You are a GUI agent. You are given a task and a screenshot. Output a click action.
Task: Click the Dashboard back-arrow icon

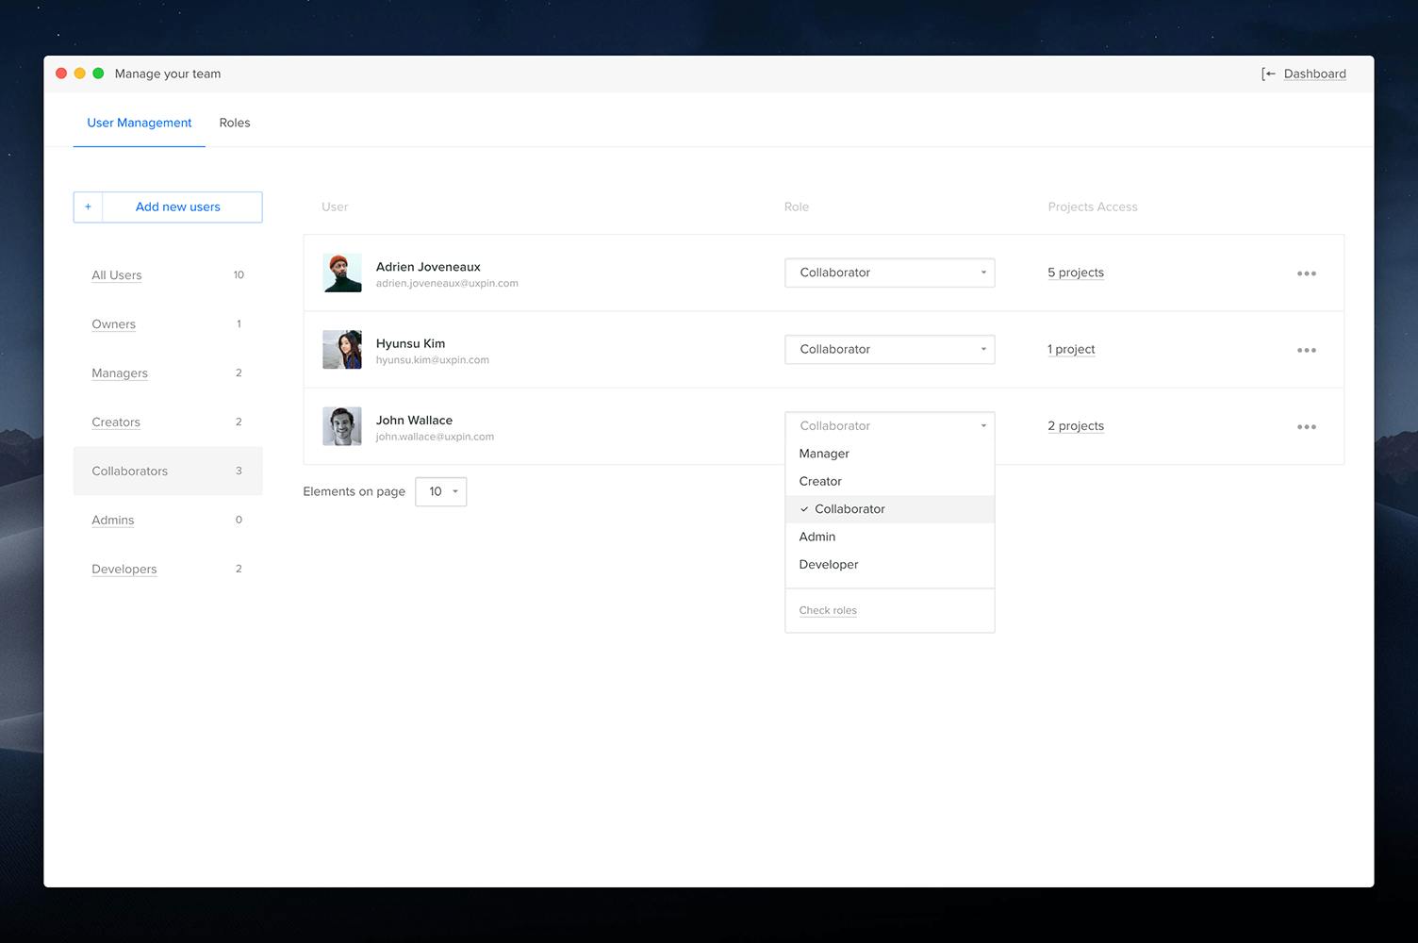point(1267,73)
